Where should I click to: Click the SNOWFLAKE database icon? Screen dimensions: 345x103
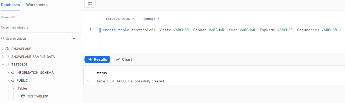(7, 49)
